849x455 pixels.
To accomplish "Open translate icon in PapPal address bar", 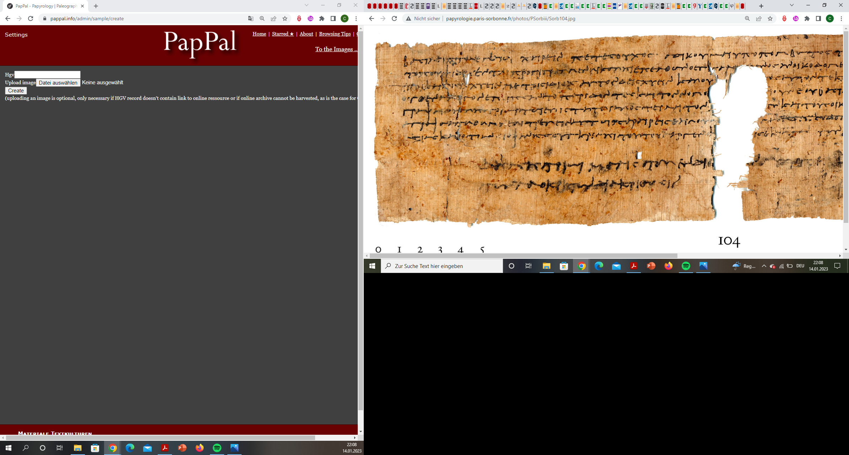I will [251, 18].
